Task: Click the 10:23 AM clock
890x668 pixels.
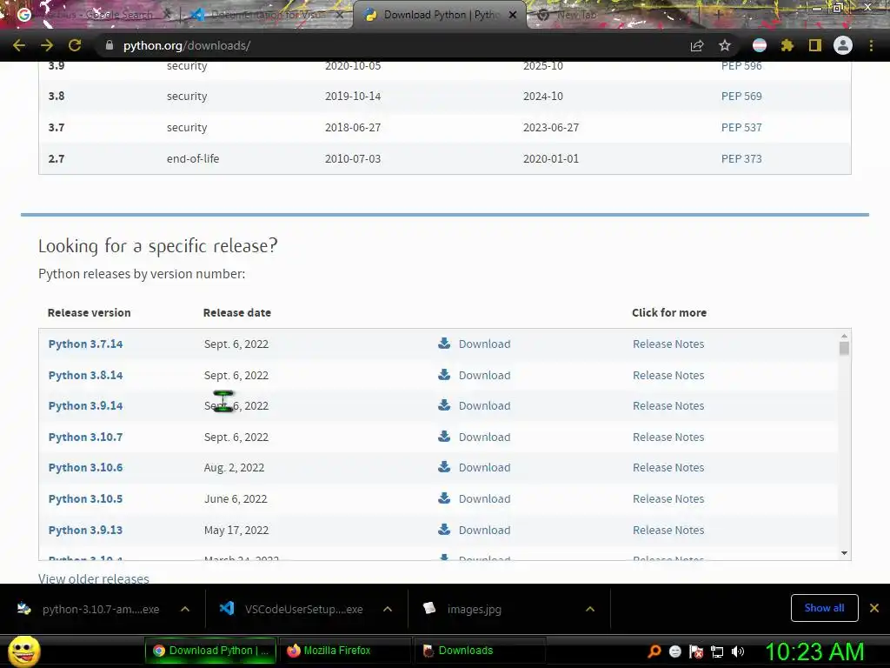Action: [x=814, y=651]
